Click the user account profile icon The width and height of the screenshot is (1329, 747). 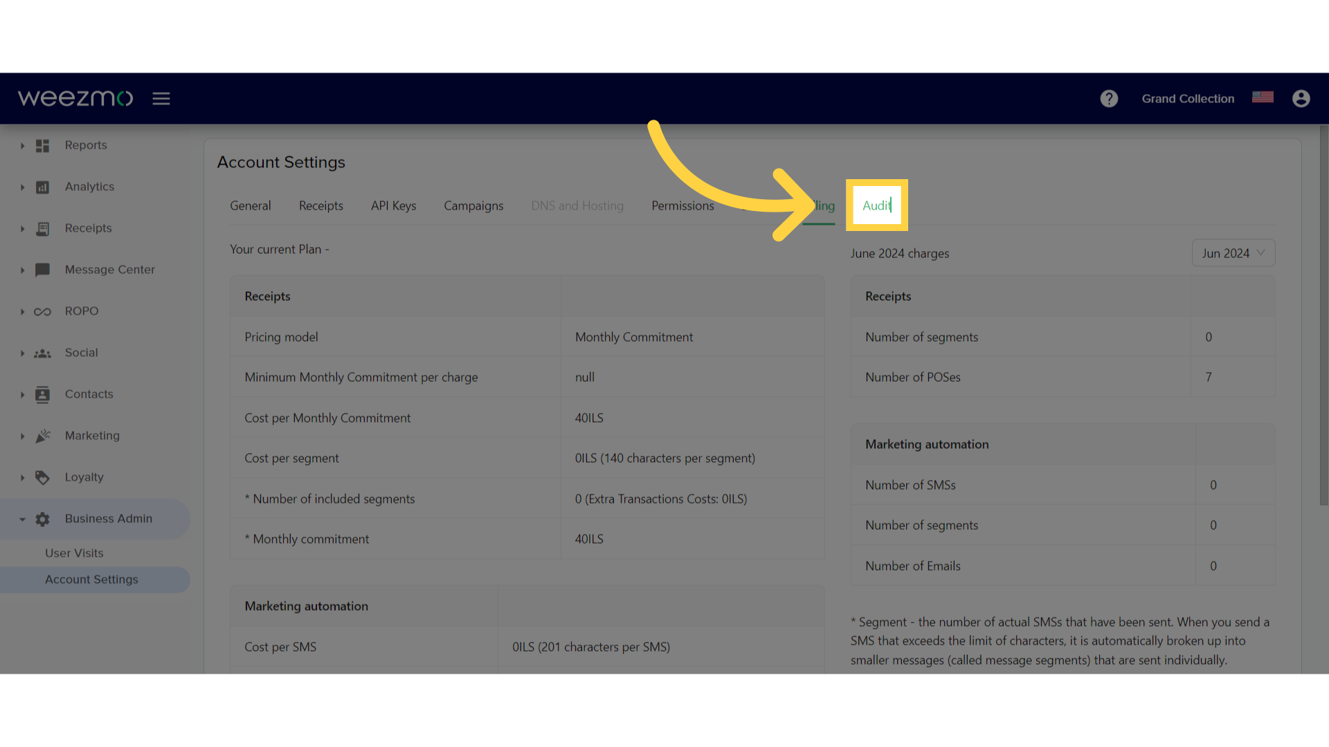(1301, 98)
